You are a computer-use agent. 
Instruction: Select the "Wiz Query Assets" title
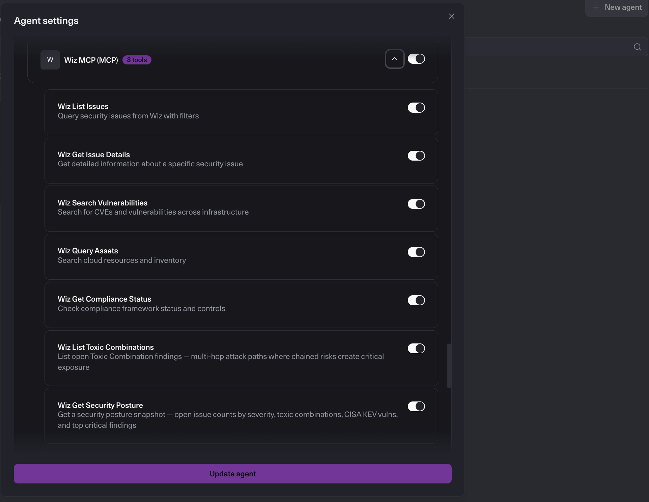(88, 251)
